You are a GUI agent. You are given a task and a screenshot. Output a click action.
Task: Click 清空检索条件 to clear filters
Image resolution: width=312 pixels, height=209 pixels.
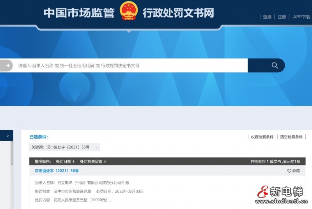(291, 137)
